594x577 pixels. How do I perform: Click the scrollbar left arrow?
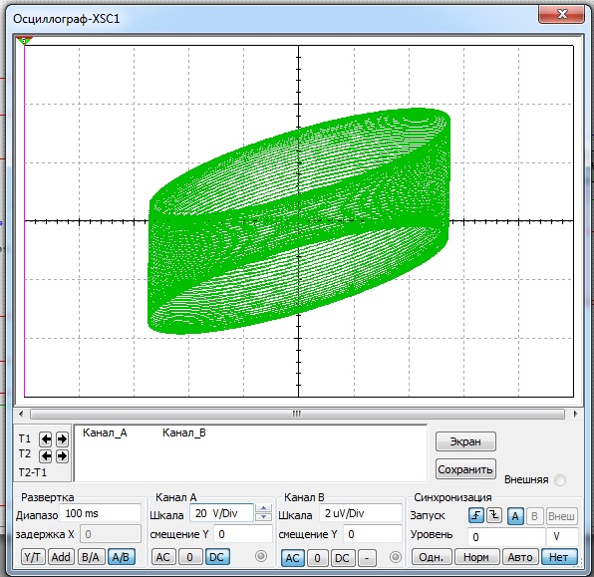point(21,415)
